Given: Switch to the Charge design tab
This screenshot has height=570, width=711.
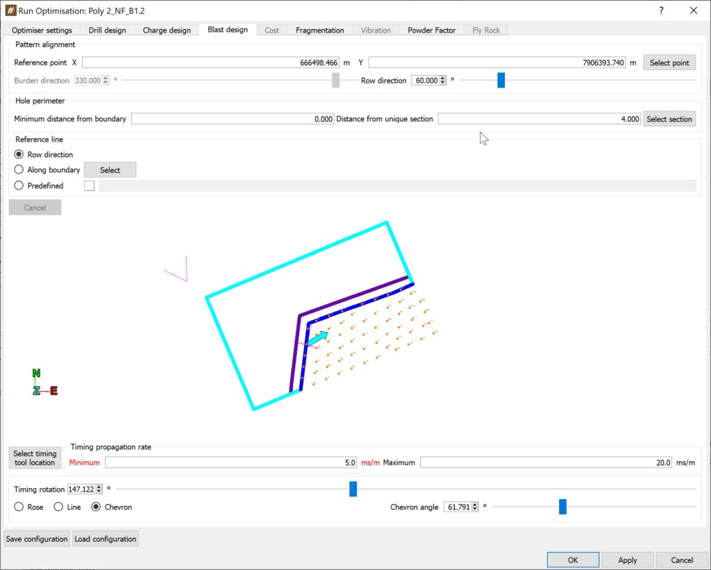Looking at the screenshot, I should click(167, 31).
